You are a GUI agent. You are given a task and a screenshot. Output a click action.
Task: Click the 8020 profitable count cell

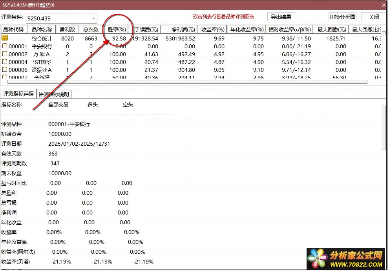(68, 38)
